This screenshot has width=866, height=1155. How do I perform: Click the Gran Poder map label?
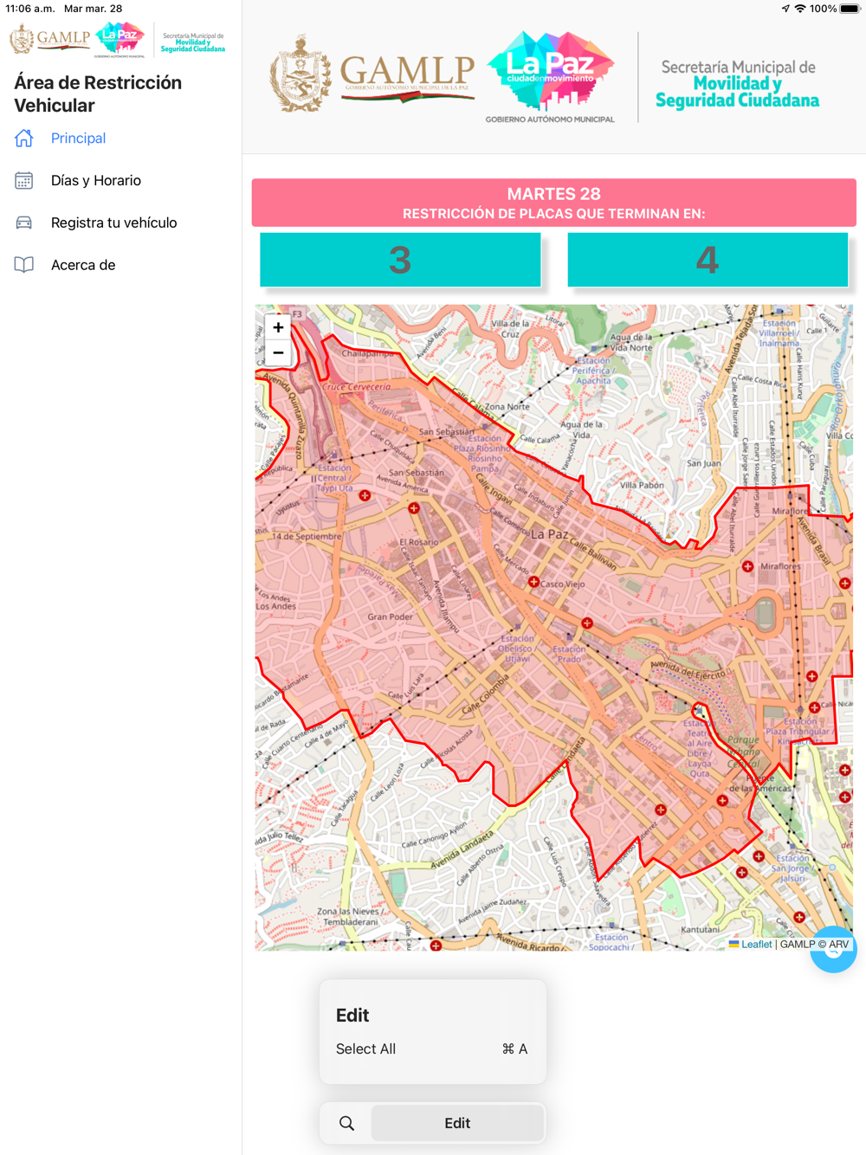tap(390, 617)
